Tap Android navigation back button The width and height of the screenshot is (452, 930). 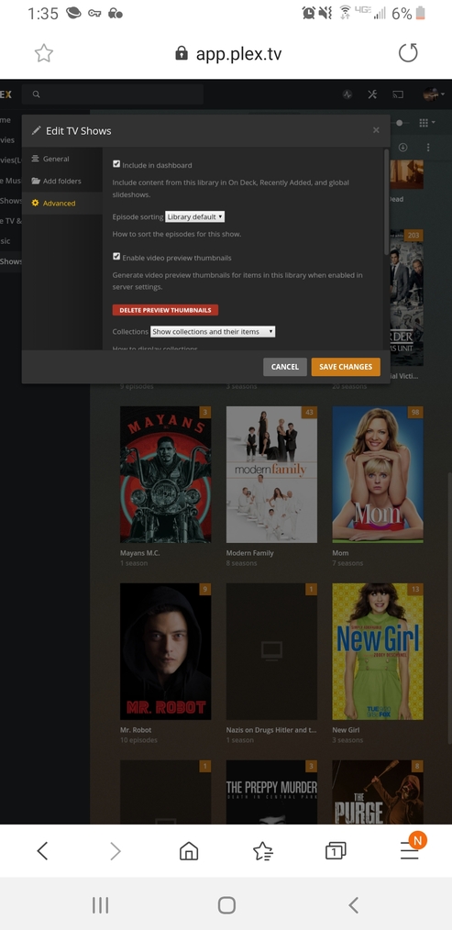click(x=354, y=904)
